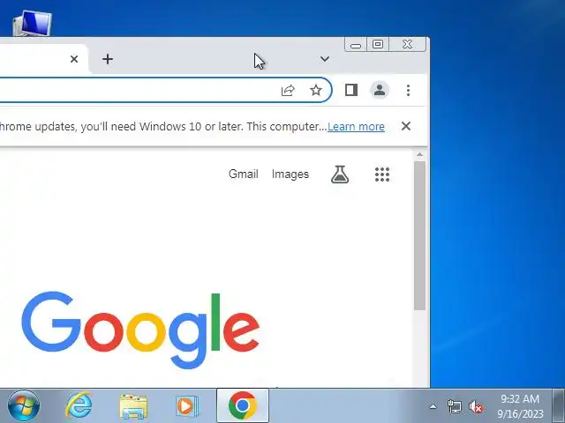Screen dimensions: 565x423
Task: Click the Google logo
Action: (140, 330)
